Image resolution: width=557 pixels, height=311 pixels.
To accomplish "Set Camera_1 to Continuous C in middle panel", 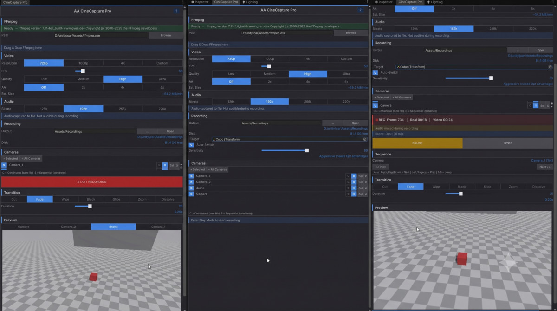I will click(348, 176).
